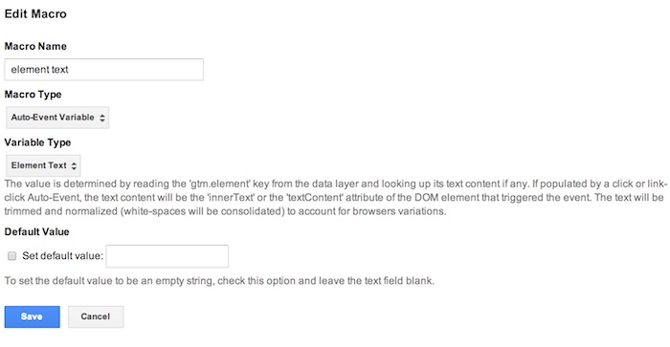Click the up-down arrows on the Auto-Event Variable selector
Viewport: 670px width, 347px height.
coord(102,118)
